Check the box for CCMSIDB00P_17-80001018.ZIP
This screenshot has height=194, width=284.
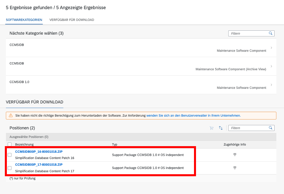tap(10, 168)
